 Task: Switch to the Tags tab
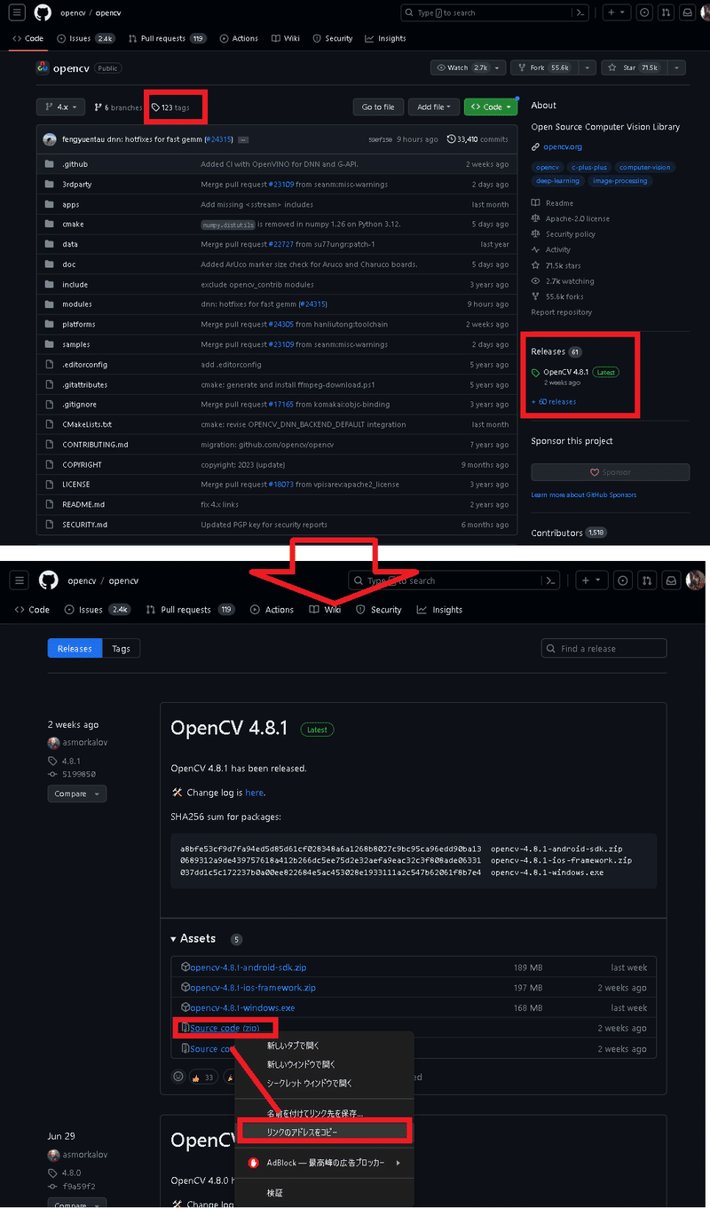pos(121,648)
